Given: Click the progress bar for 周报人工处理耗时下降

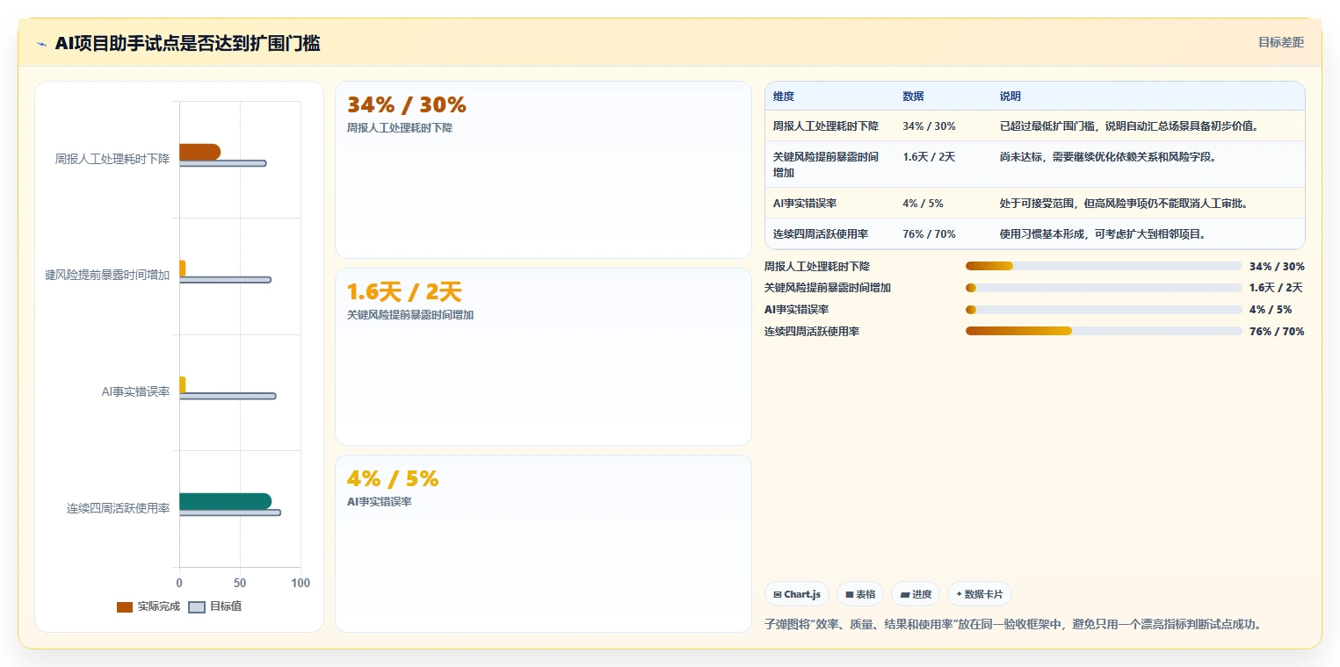Looking at the screenshot, I should pos(1104,266).
